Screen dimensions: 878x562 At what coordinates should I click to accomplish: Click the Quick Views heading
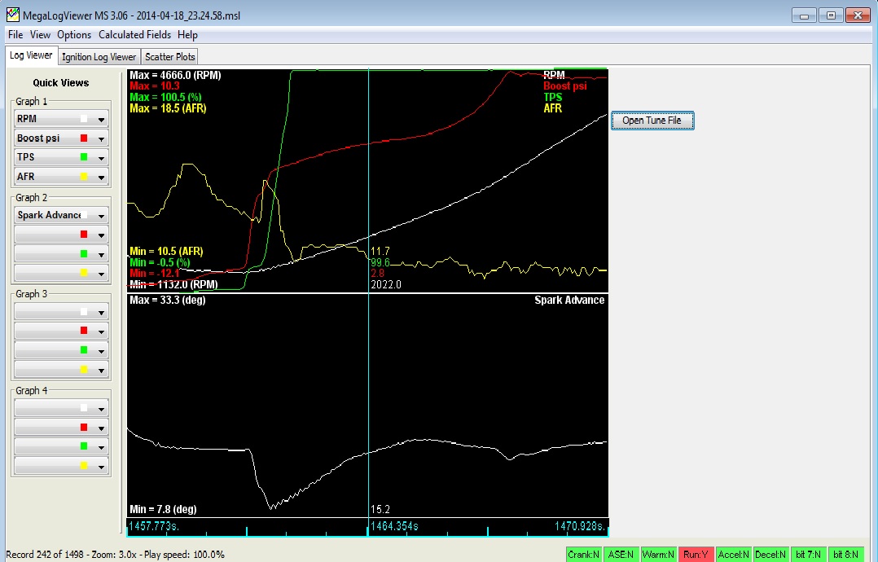click(60, 83)
